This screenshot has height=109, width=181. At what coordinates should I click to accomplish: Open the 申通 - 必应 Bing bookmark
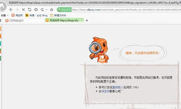pyautogui.click(x=36, y=15)
